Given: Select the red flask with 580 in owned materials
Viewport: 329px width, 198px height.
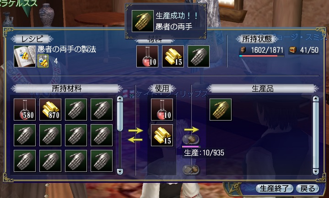Looking at the screenshot, I should (25, 110).
